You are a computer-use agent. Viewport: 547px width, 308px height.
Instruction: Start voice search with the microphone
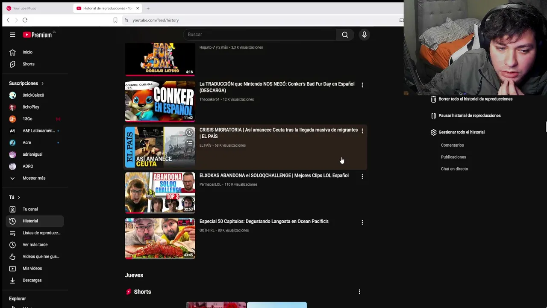[x=364, y=35]
